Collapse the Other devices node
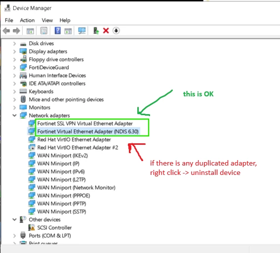The width and height of the screenshot is (280, 253). point(14,219)
